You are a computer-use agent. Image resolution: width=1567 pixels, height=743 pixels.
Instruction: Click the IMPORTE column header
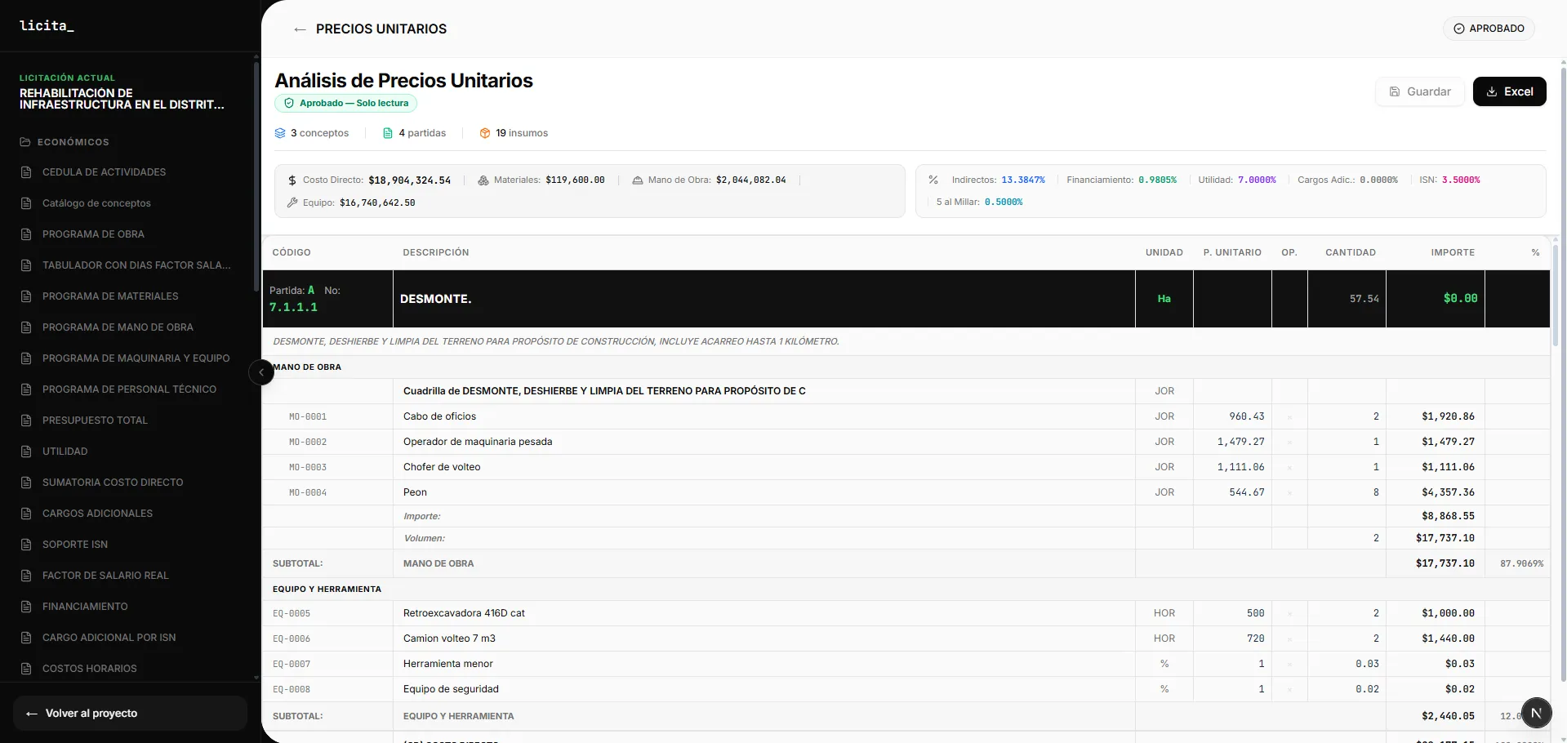[1453, 252]
